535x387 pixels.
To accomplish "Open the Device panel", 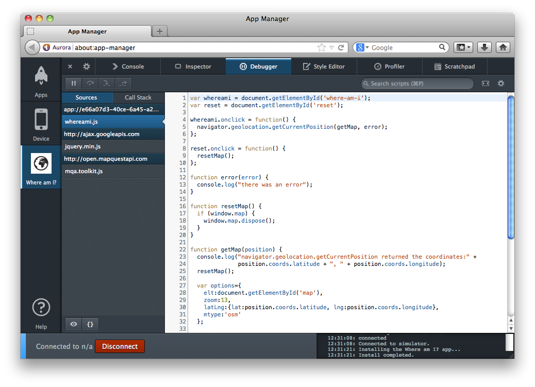I will tap(41, 124).
